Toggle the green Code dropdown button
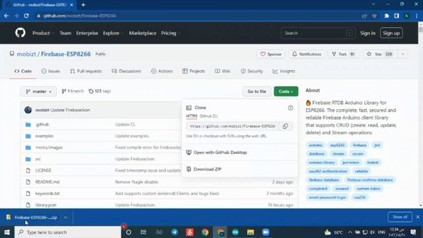Viewport: 423px width, 238px height. [286, 91]
